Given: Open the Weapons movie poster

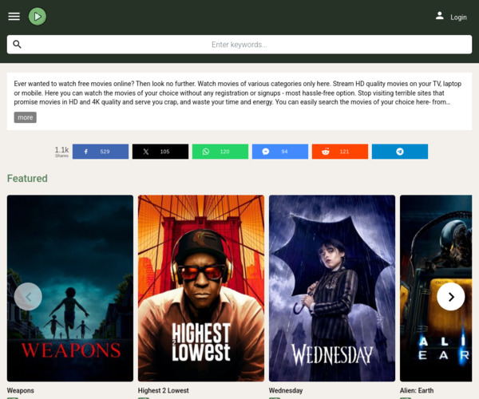Looking at the screenshot, I should tap(70, 288).
